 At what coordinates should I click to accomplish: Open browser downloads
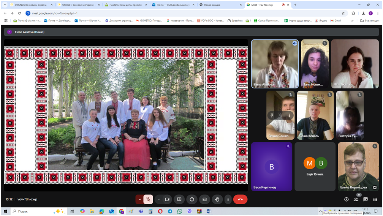click(364, 13)
